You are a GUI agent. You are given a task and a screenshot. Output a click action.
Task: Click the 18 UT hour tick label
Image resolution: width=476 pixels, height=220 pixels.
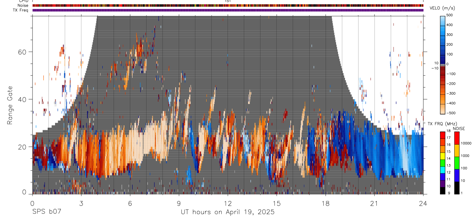326,203
